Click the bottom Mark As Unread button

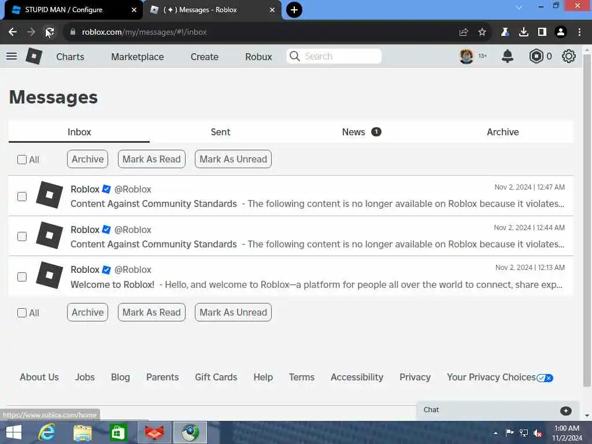233,312
